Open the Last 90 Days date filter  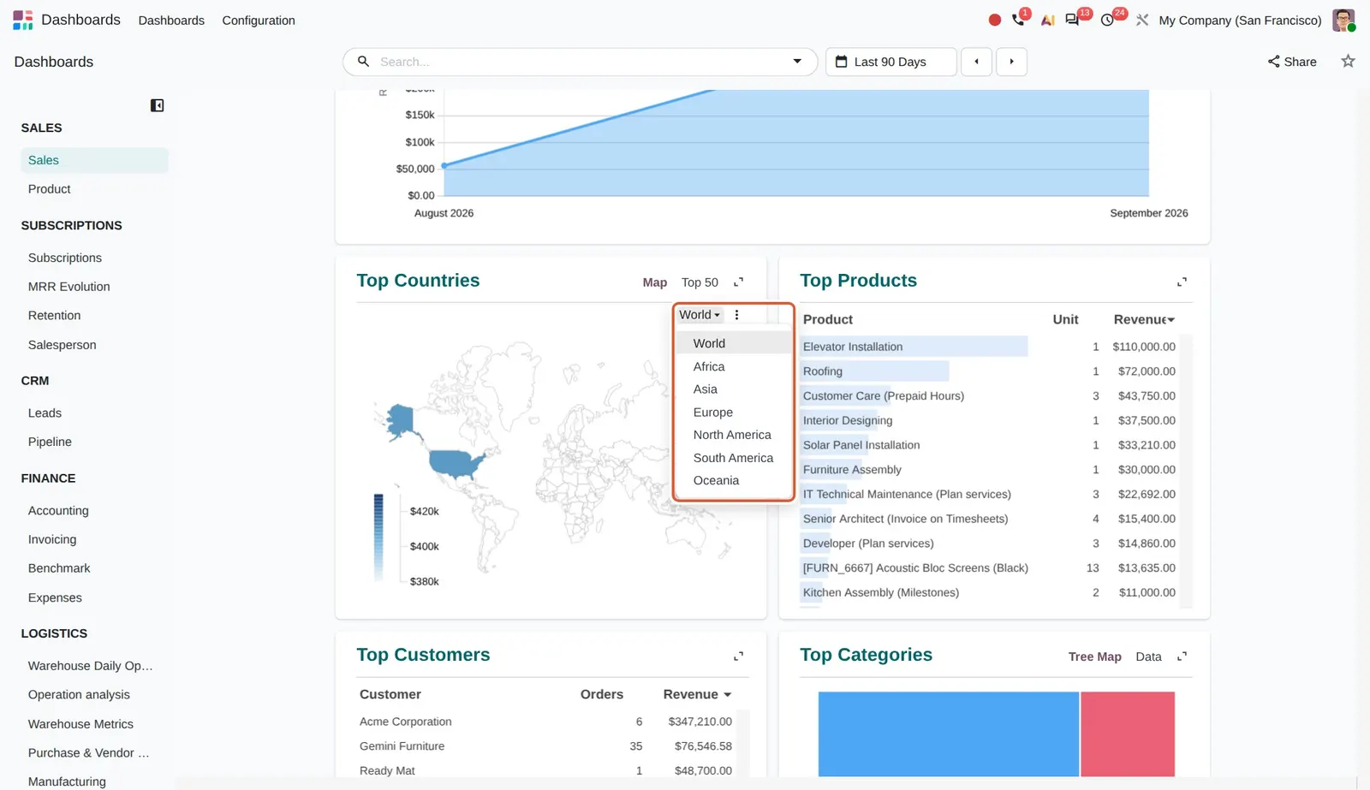[890, 62]
